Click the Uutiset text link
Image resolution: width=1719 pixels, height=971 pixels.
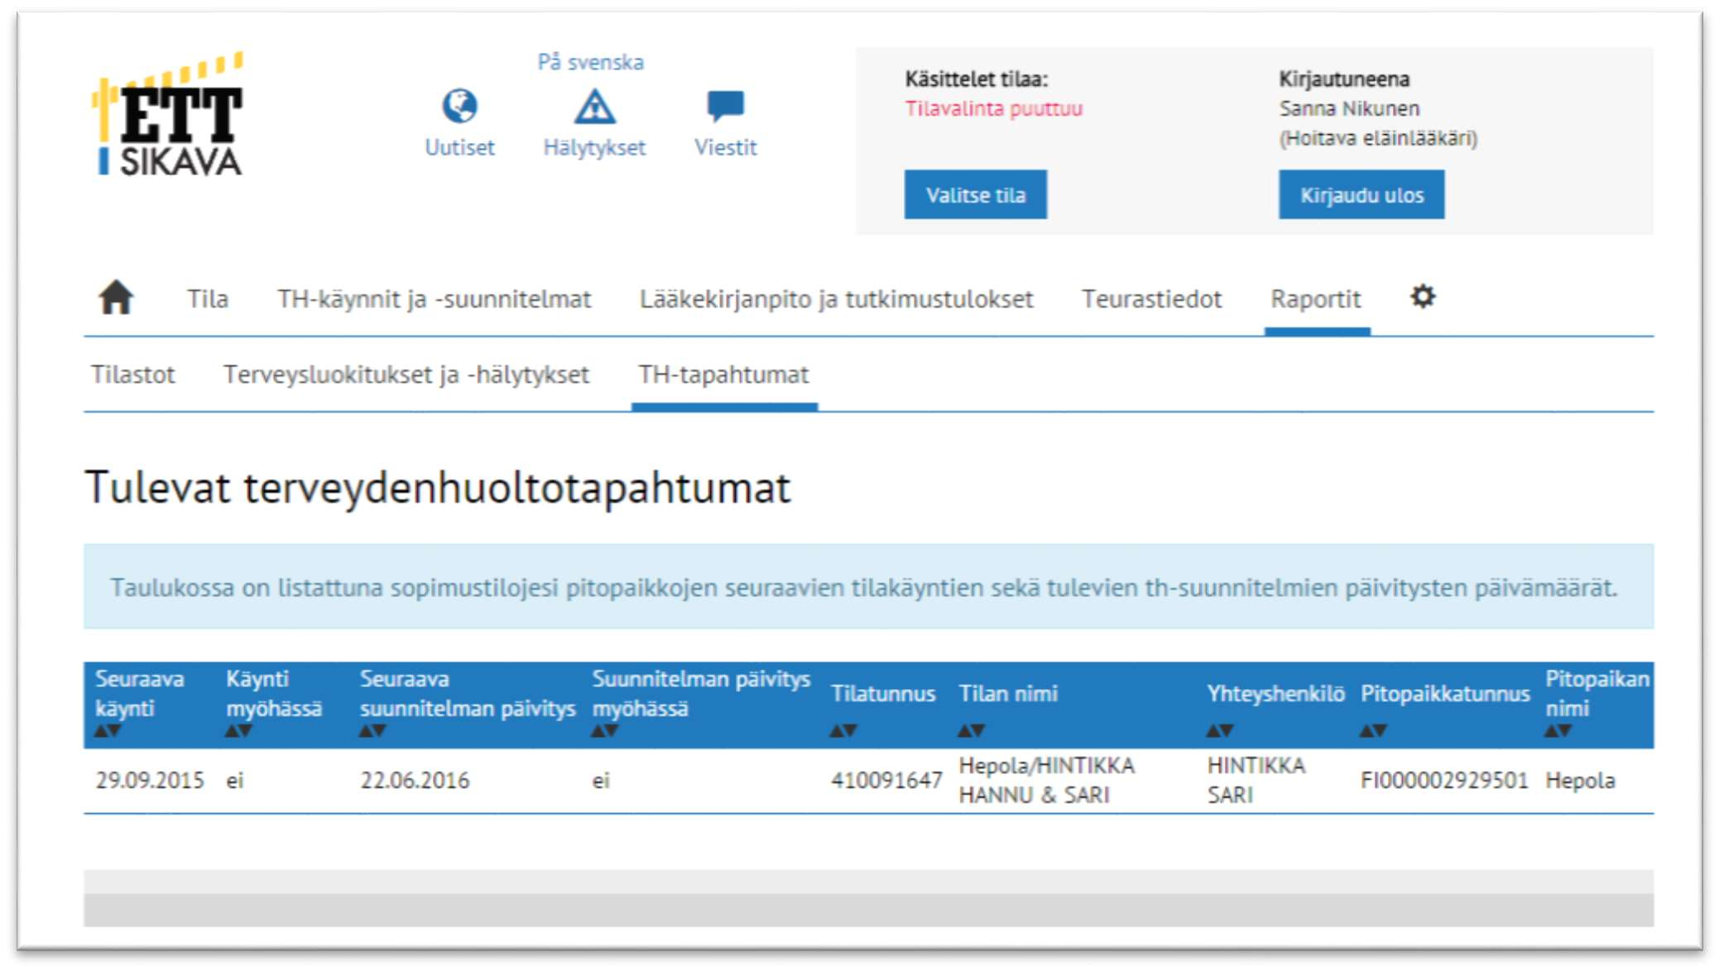pyautogui.click(x=459, y=147)
